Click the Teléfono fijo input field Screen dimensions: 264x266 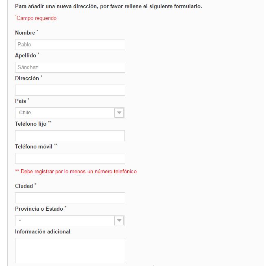[70, 136]
